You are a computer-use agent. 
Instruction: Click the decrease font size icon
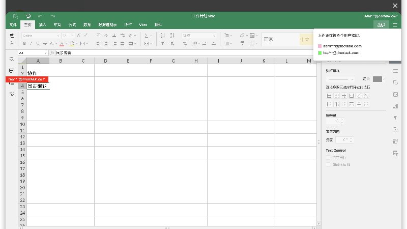tap(86, 35)
